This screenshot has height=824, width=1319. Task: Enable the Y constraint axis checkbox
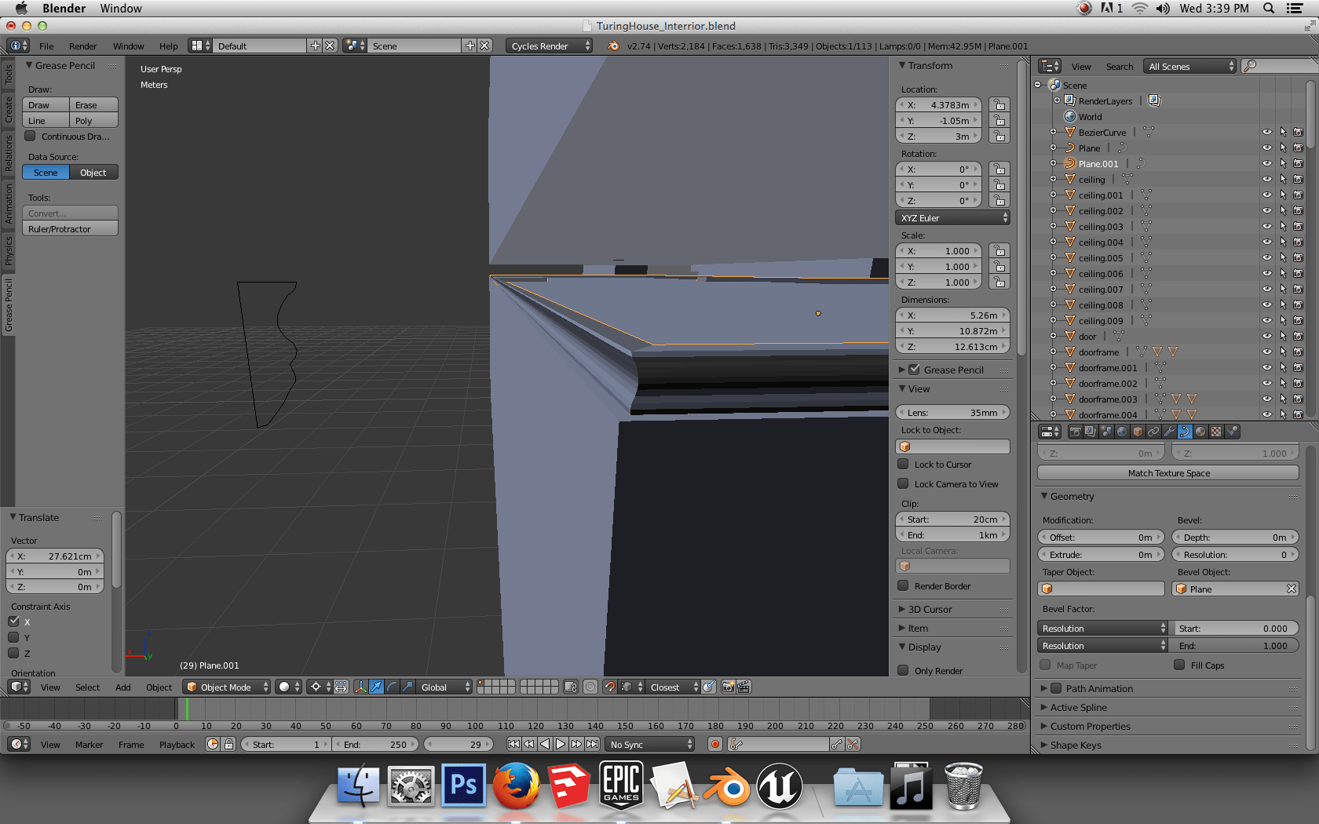point(14,637)
